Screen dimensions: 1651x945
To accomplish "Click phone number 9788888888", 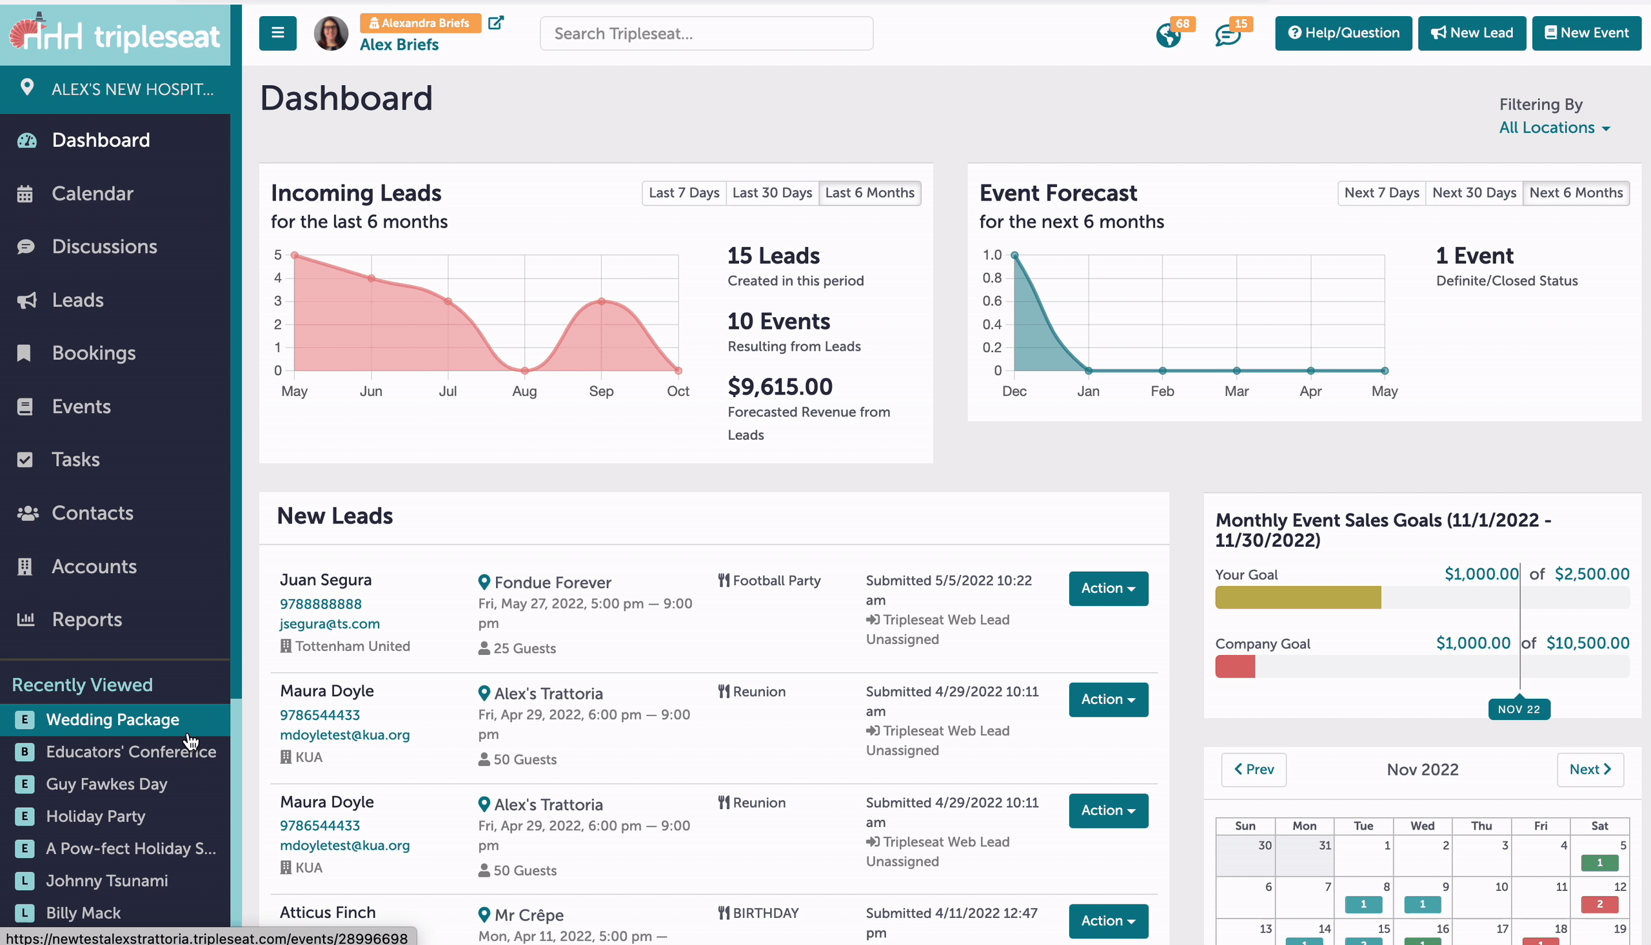I will [321, 604].
